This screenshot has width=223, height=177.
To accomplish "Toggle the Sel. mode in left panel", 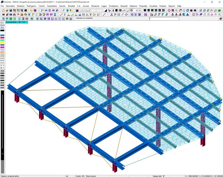I will 2,28.
